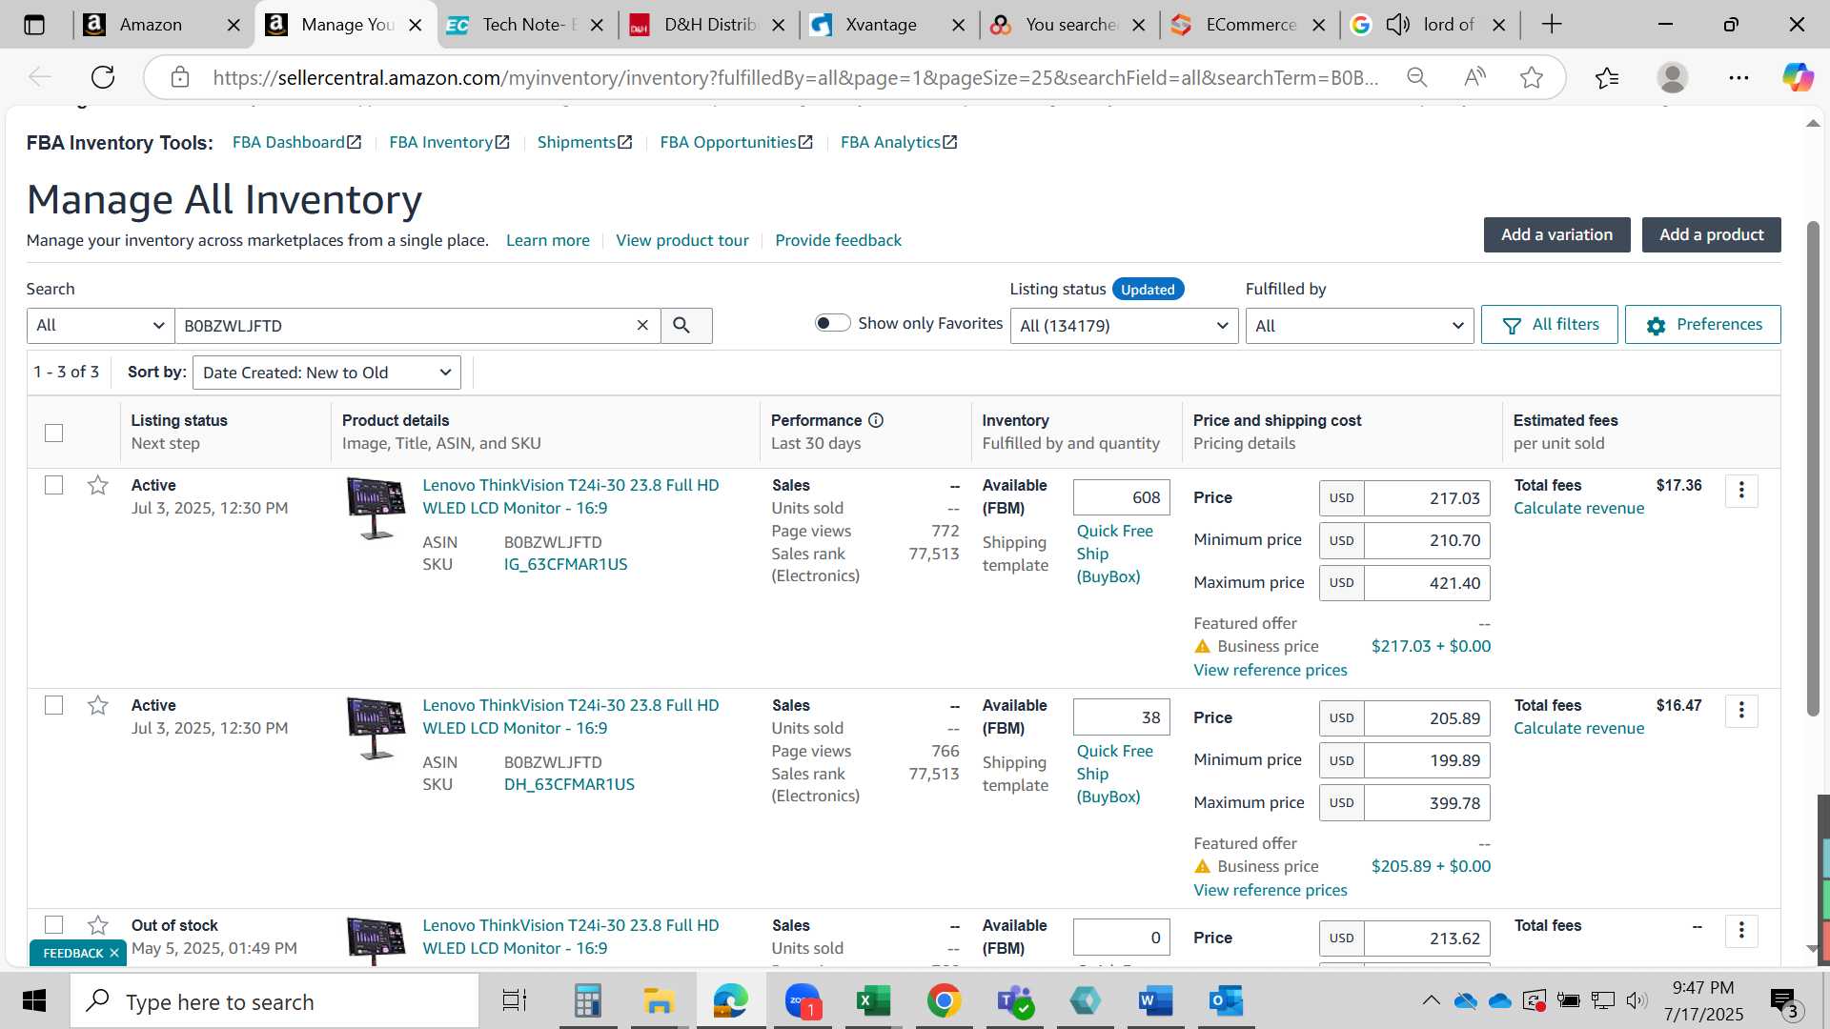Click the Minimum price field showing 199.89
1830x1029 pixels.
pyautogui.click(x=1427, y=760)
